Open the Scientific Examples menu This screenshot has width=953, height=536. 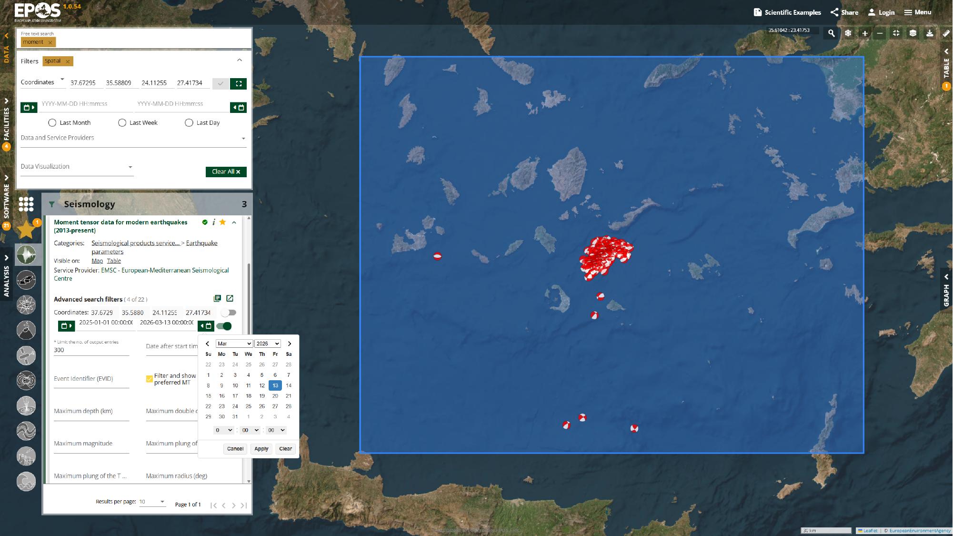click(x=787, y=12)
